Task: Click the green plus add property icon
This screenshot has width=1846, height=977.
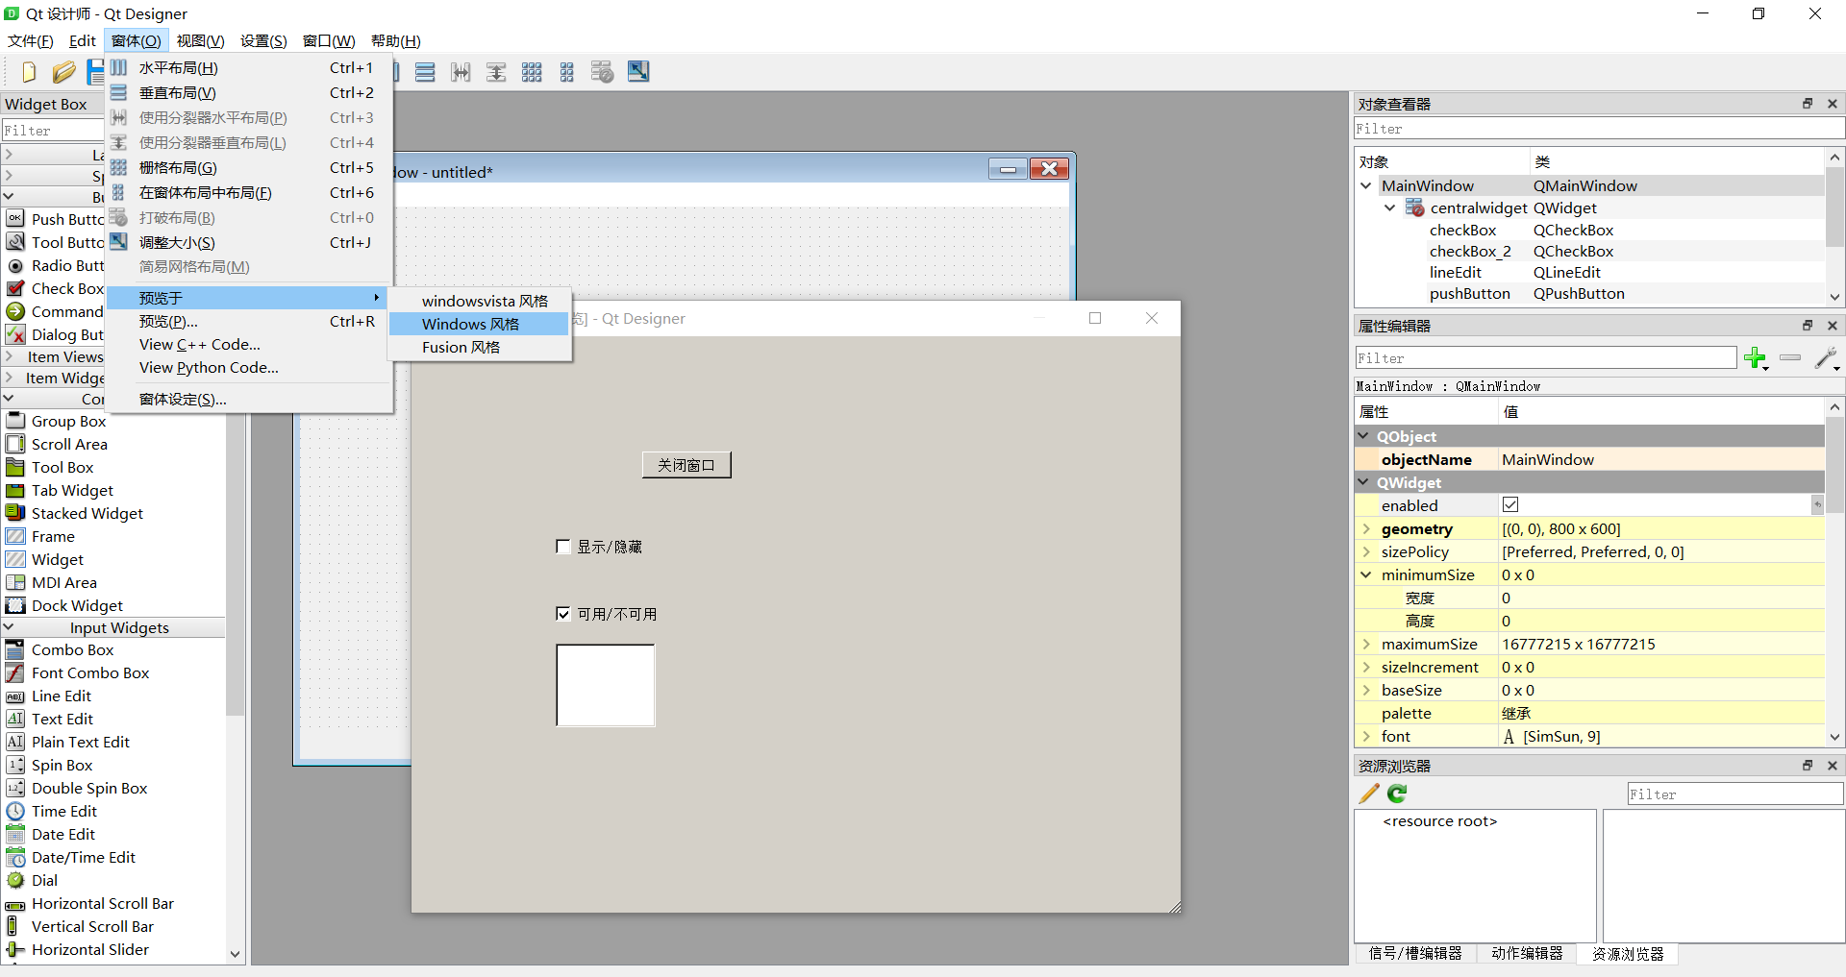Action: coord(1755,358)
